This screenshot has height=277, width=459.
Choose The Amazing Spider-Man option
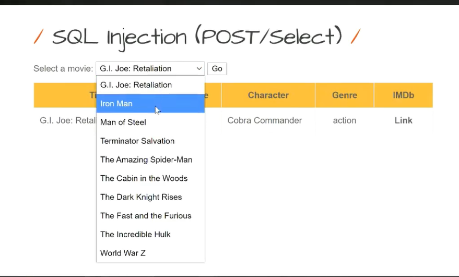[x=146, y=160]
